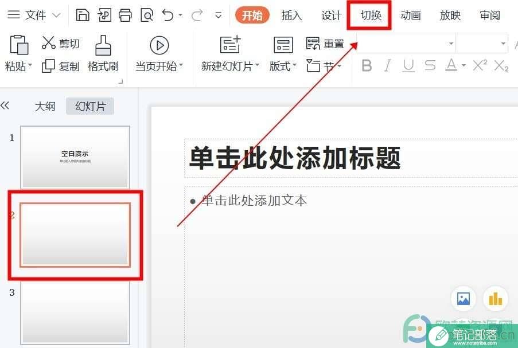The width and height of the screenshot is (518, 348).
Task: Select the 格式刷 format painter
Action: [103, 53]
